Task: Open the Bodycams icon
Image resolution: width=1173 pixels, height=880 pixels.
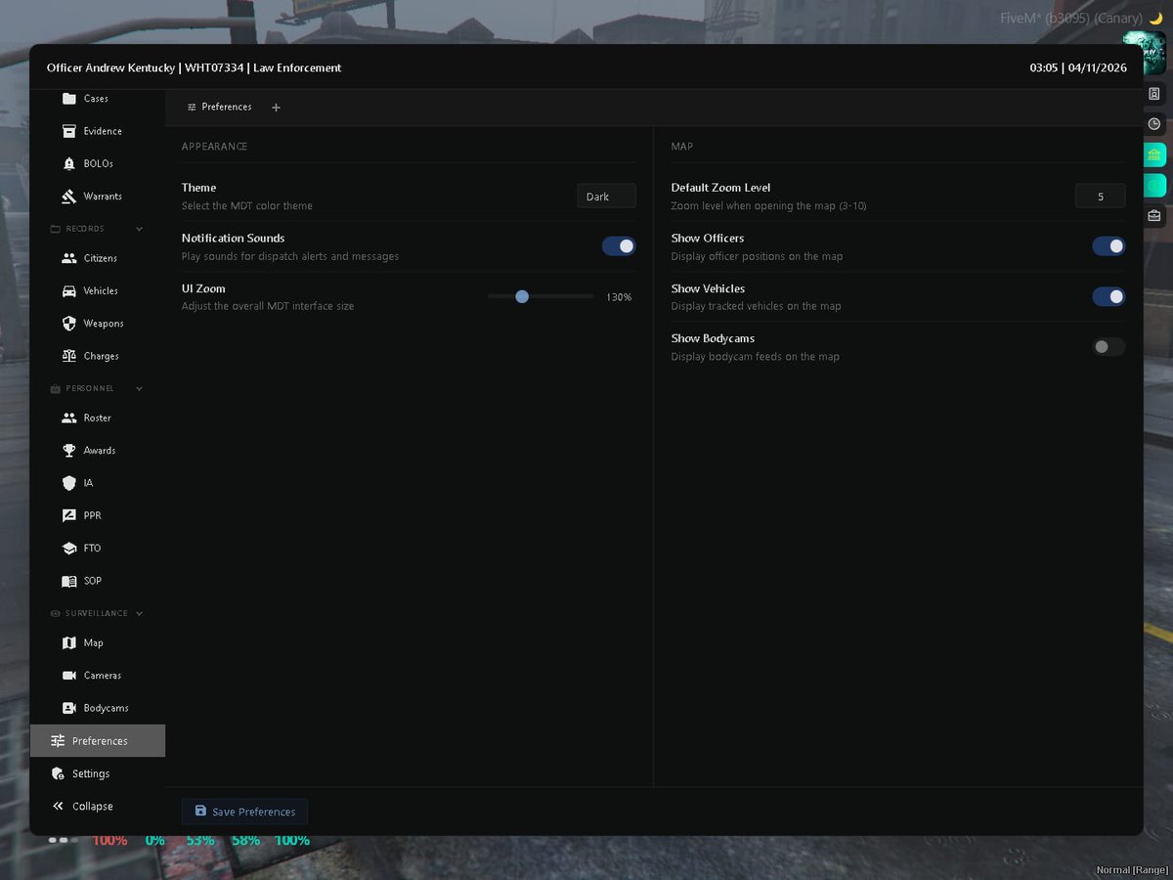Action: click(x=68, y=708)
